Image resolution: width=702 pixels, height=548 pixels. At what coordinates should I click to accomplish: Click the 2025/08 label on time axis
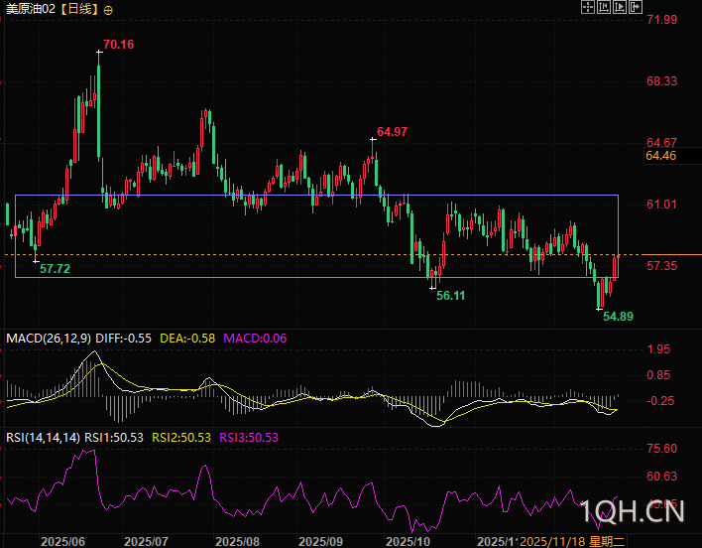tap(236, 541)
